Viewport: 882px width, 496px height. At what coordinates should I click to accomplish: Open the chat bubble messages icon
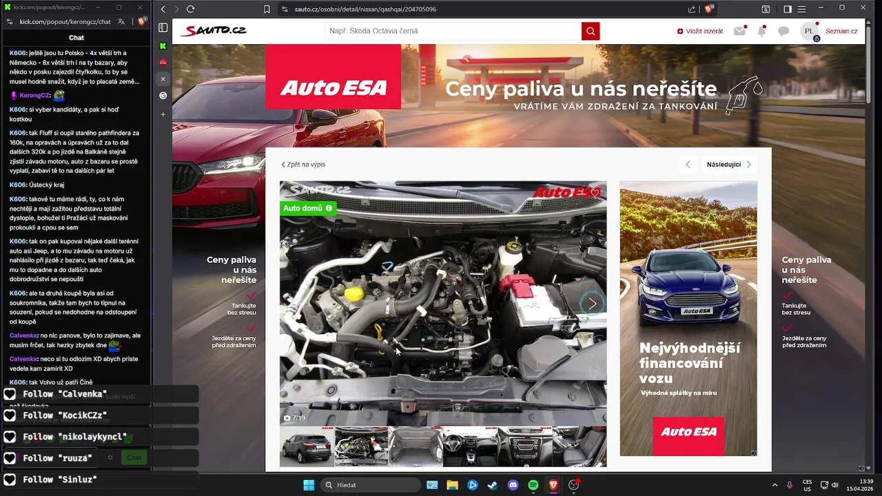click(783, 31)
